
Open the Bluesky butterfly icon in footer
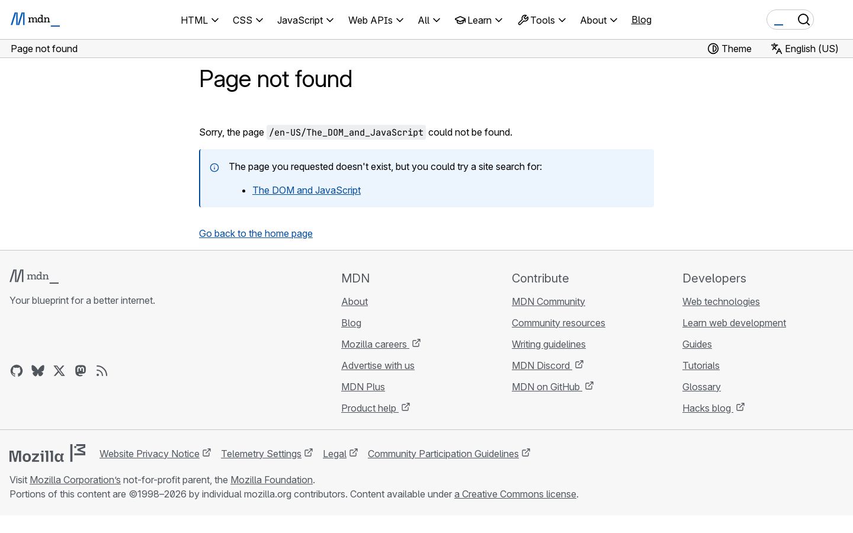(38, 371)
